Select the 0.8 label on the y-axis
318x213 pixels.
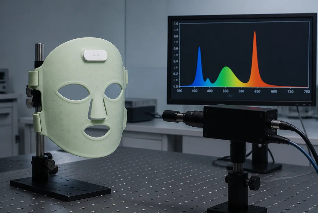point(176,36)
